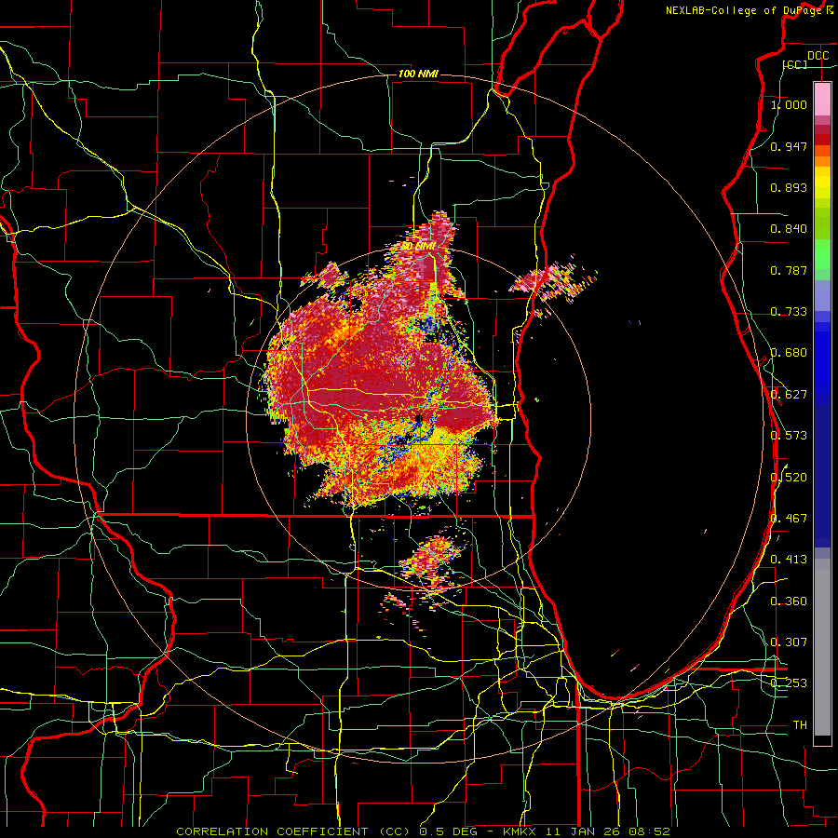Pick the gray segment of the color scale
838x838 pixels.
pyautogui.click(x=822, y=647)
